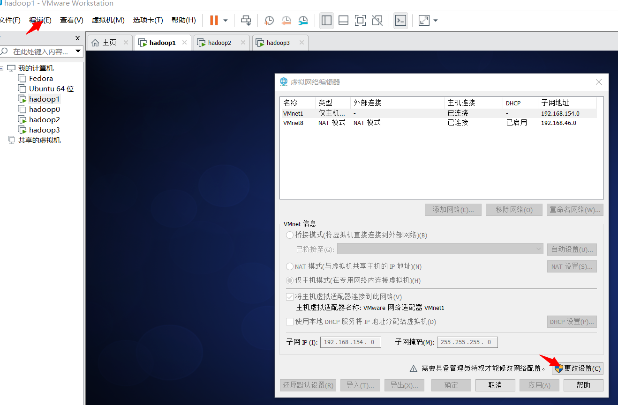Send Ctrl+Alt+Del to the guest
The image size is (618, 405).
(246, 20)
